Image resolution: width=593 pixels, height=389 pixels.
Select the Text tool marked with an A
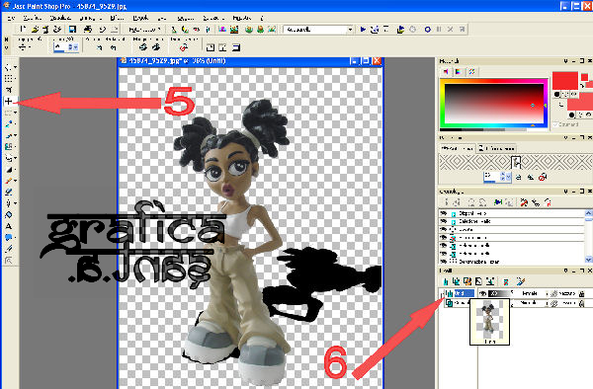pyautogui.click(x=8, y=226)
